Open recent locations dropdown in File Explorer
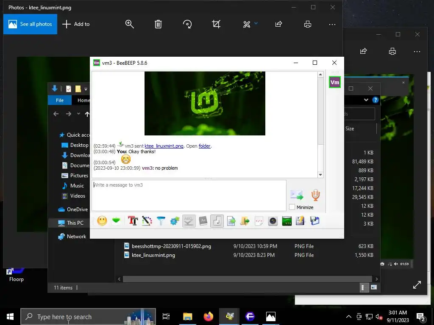 click(x=78, y=113)
